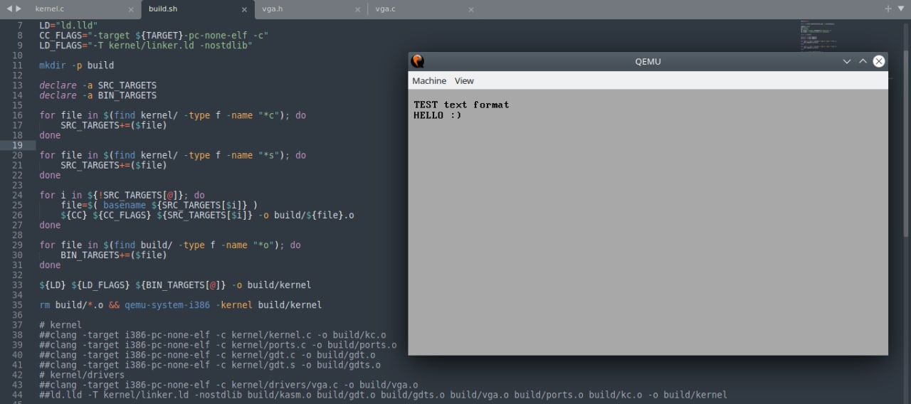Click 'declare -a BIN_TARGETS' line
Viewport: 911px width, 404px height.
pyautogui.click(x=98, y=95)
